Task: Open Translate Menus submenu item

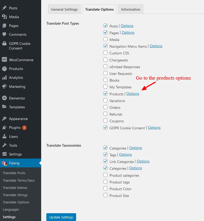Action: (x=15, y=188)
